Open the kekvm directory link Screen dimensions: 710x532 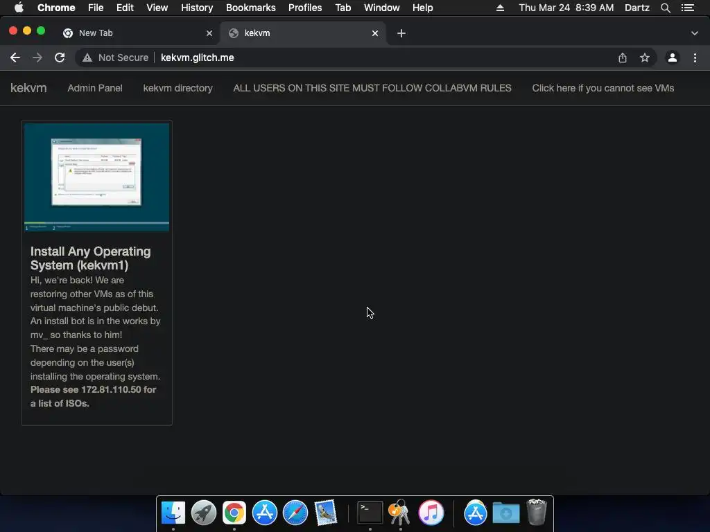pos(177,88)
